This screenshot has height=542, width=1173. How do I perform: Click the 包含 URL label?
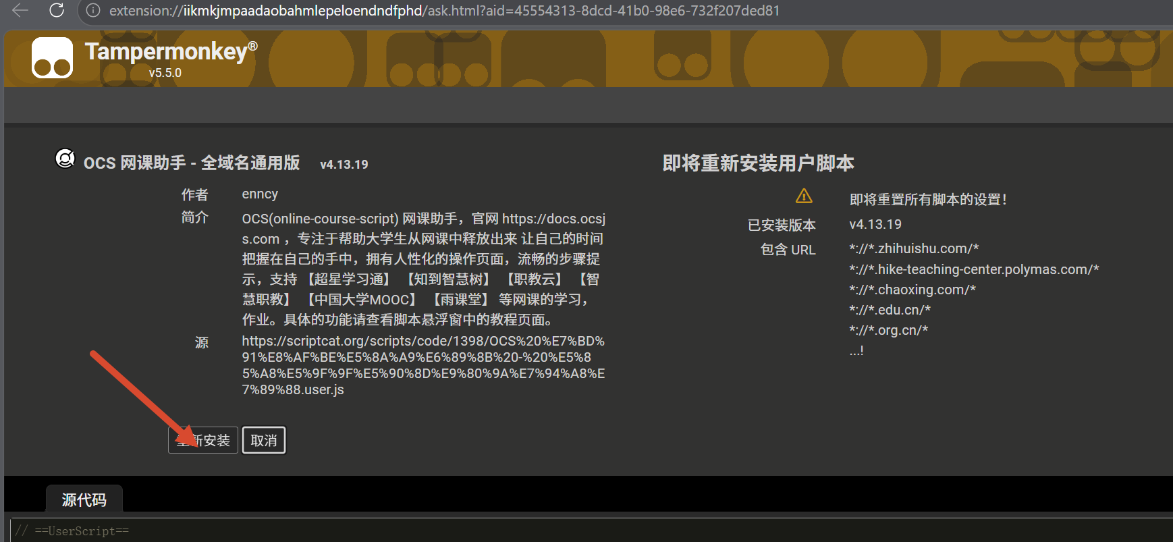tap(788, 250)
